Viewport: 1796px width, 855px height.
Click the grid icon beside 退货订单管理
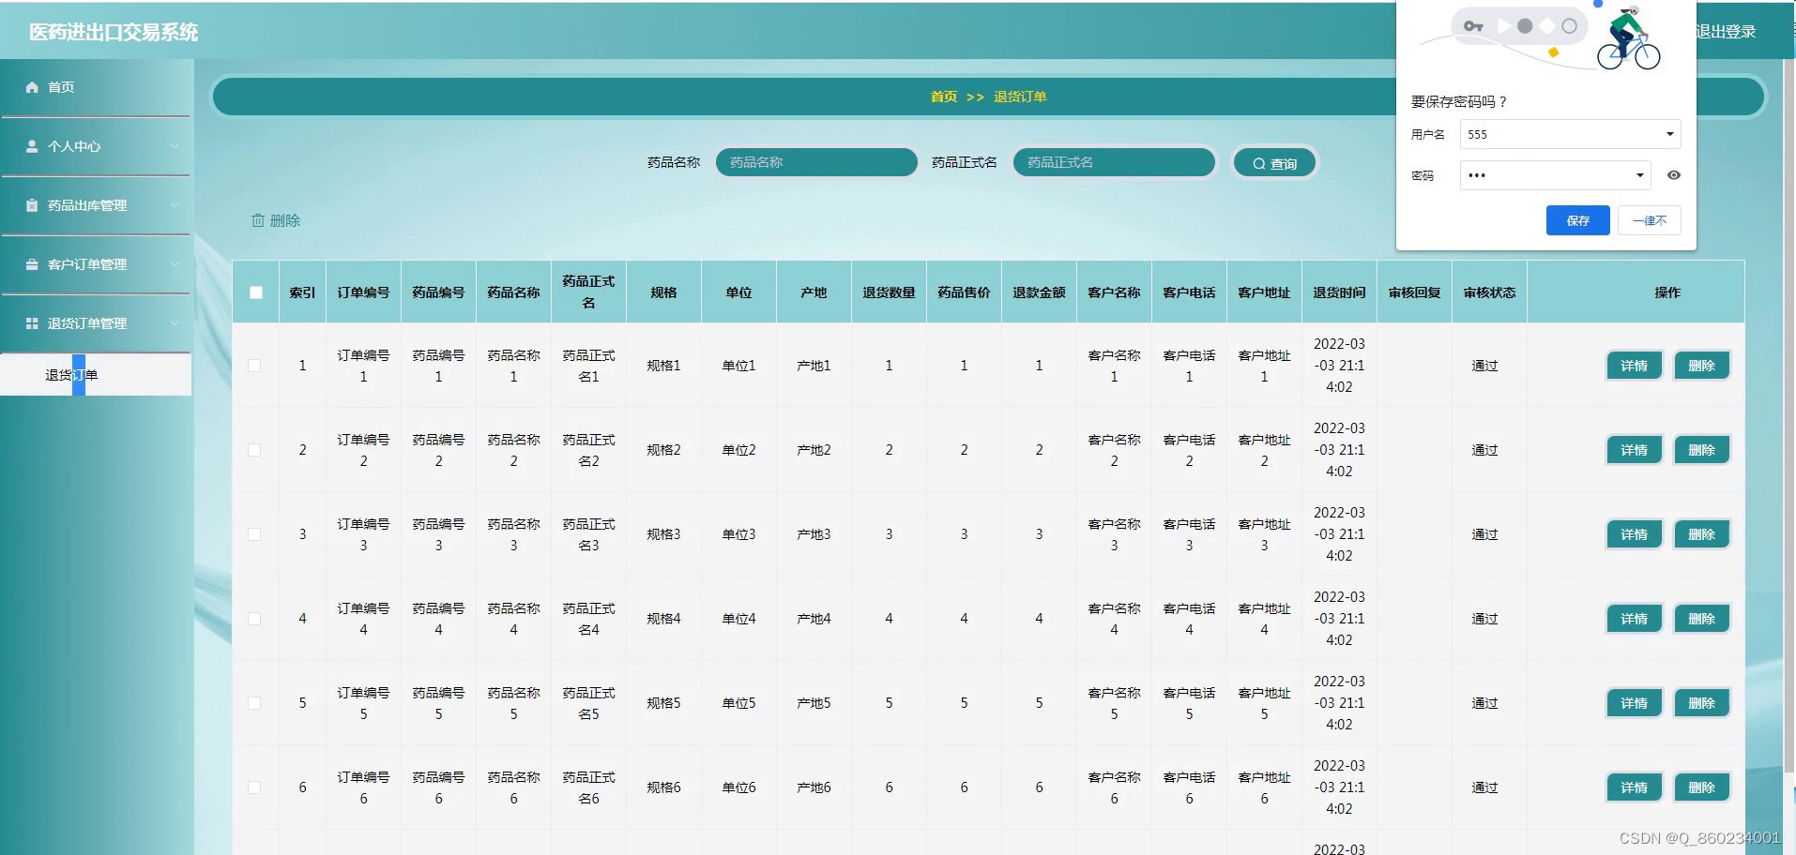pos(32,323)
